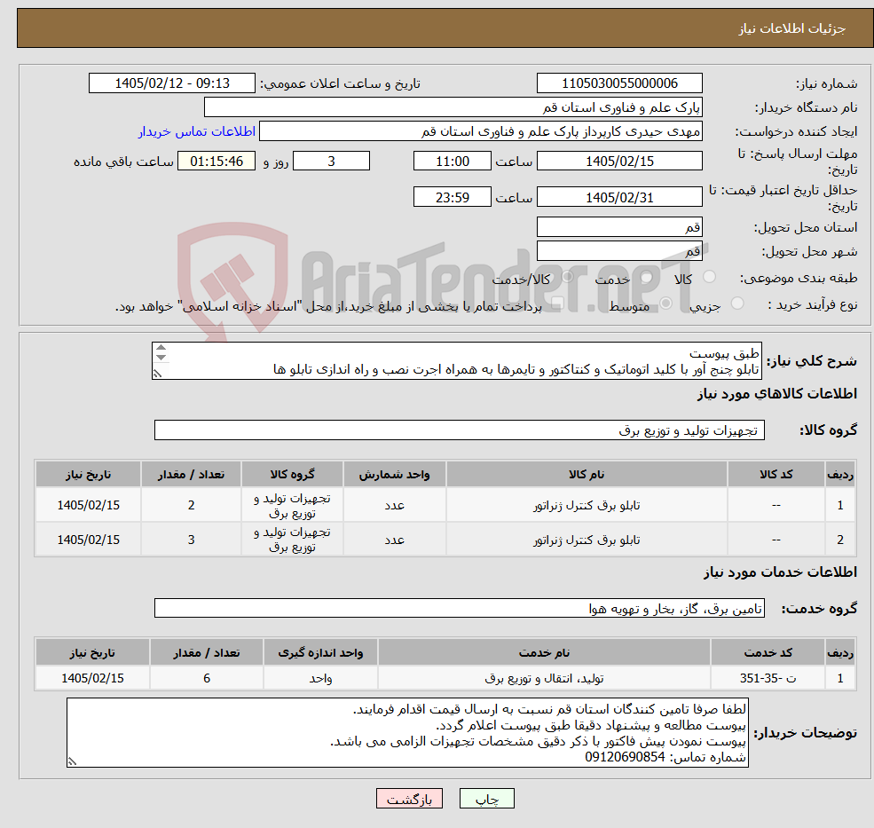Click goods table تعداد / مقدار header

pyautogui.click(x=191, y=474)
